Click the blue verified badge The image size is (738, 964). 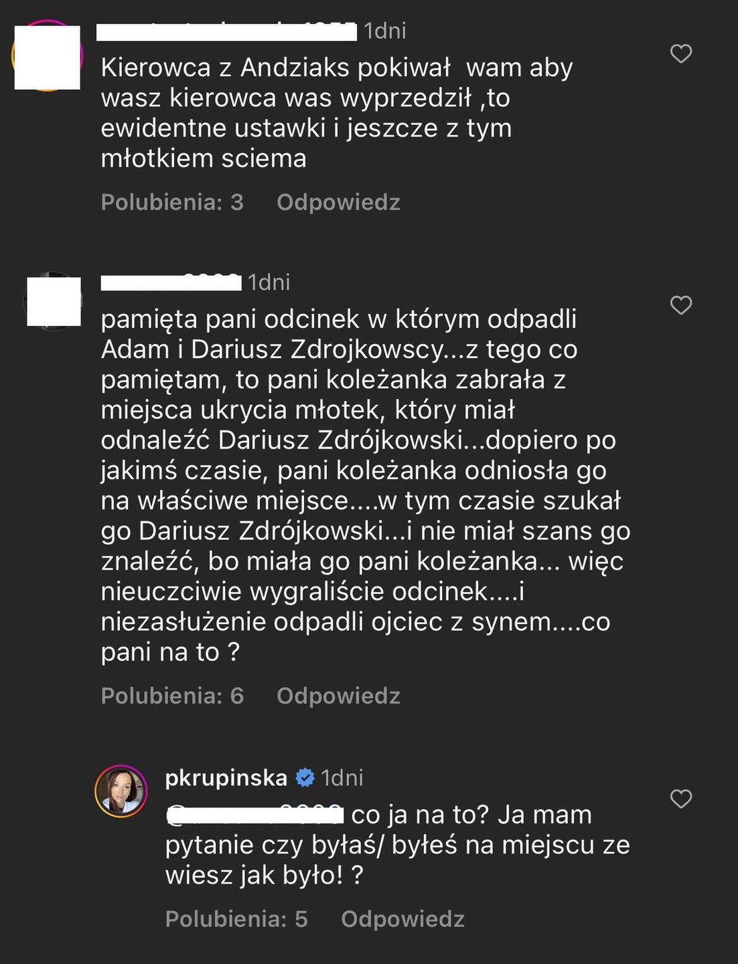coord(305,778)
